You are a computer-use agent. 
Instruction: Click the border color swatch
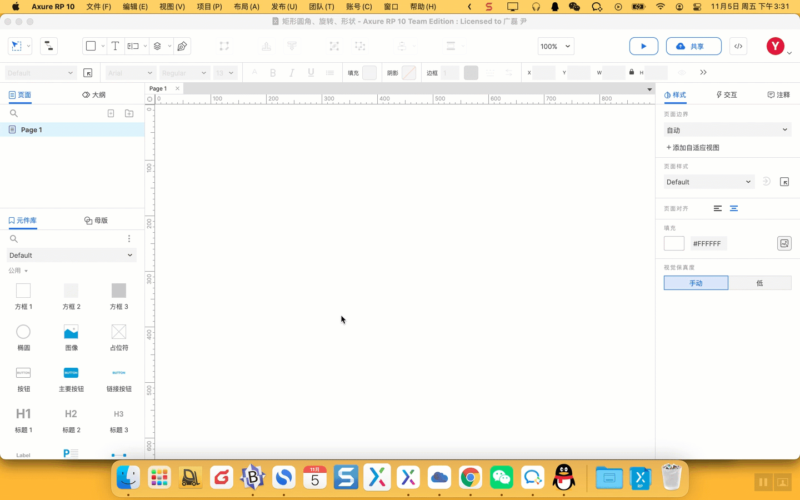coord(471,73)
